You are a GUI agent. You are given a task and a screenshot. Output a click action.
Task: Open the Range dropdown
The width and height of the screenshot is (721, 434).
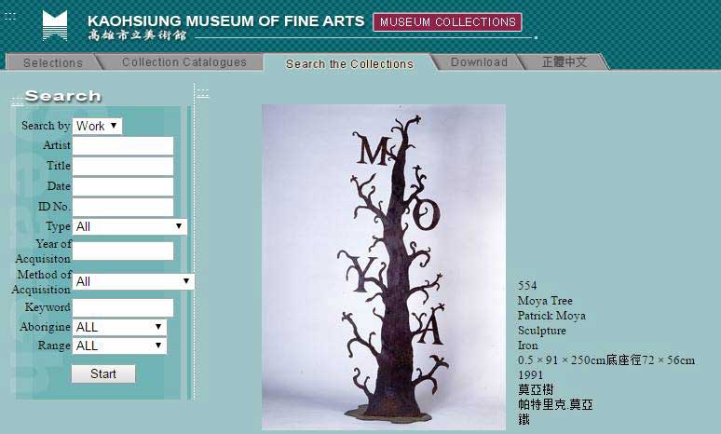pyautogui.click(x=119, y=346)
